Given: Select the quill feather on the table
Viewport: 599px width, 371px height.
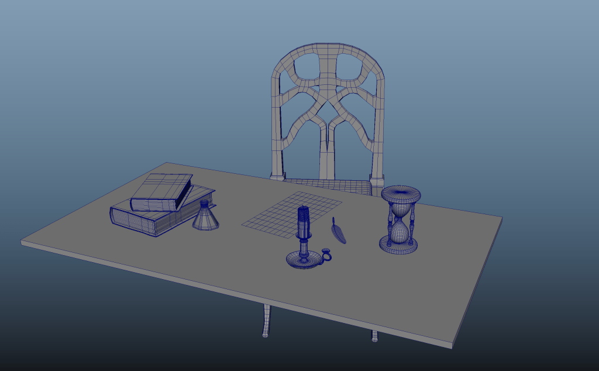Looking at the screenshot, I should pos(338,232).
